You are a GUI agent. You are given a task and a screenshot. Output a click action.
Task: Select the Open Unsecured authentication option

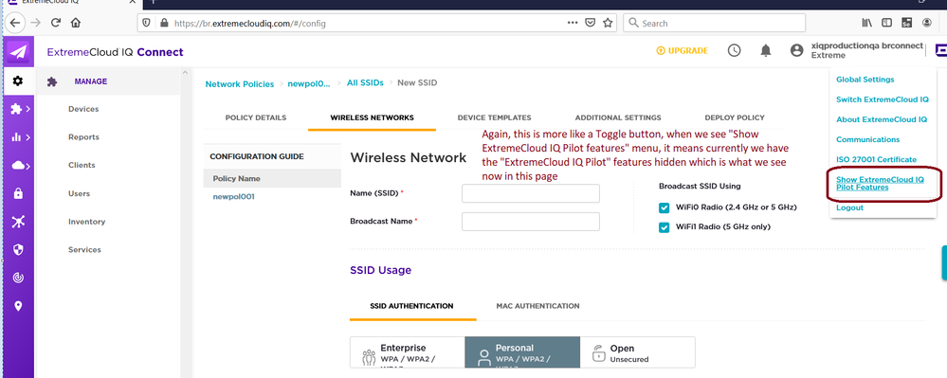pyautogui.click(x=638, y=352)
